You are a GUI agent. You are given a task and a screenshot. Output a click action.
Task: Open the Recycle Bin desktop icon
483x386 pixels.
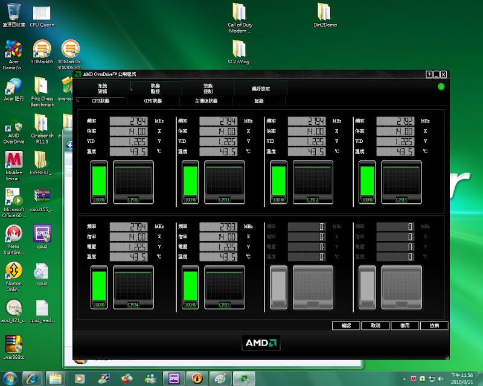(x=14, y=14)
